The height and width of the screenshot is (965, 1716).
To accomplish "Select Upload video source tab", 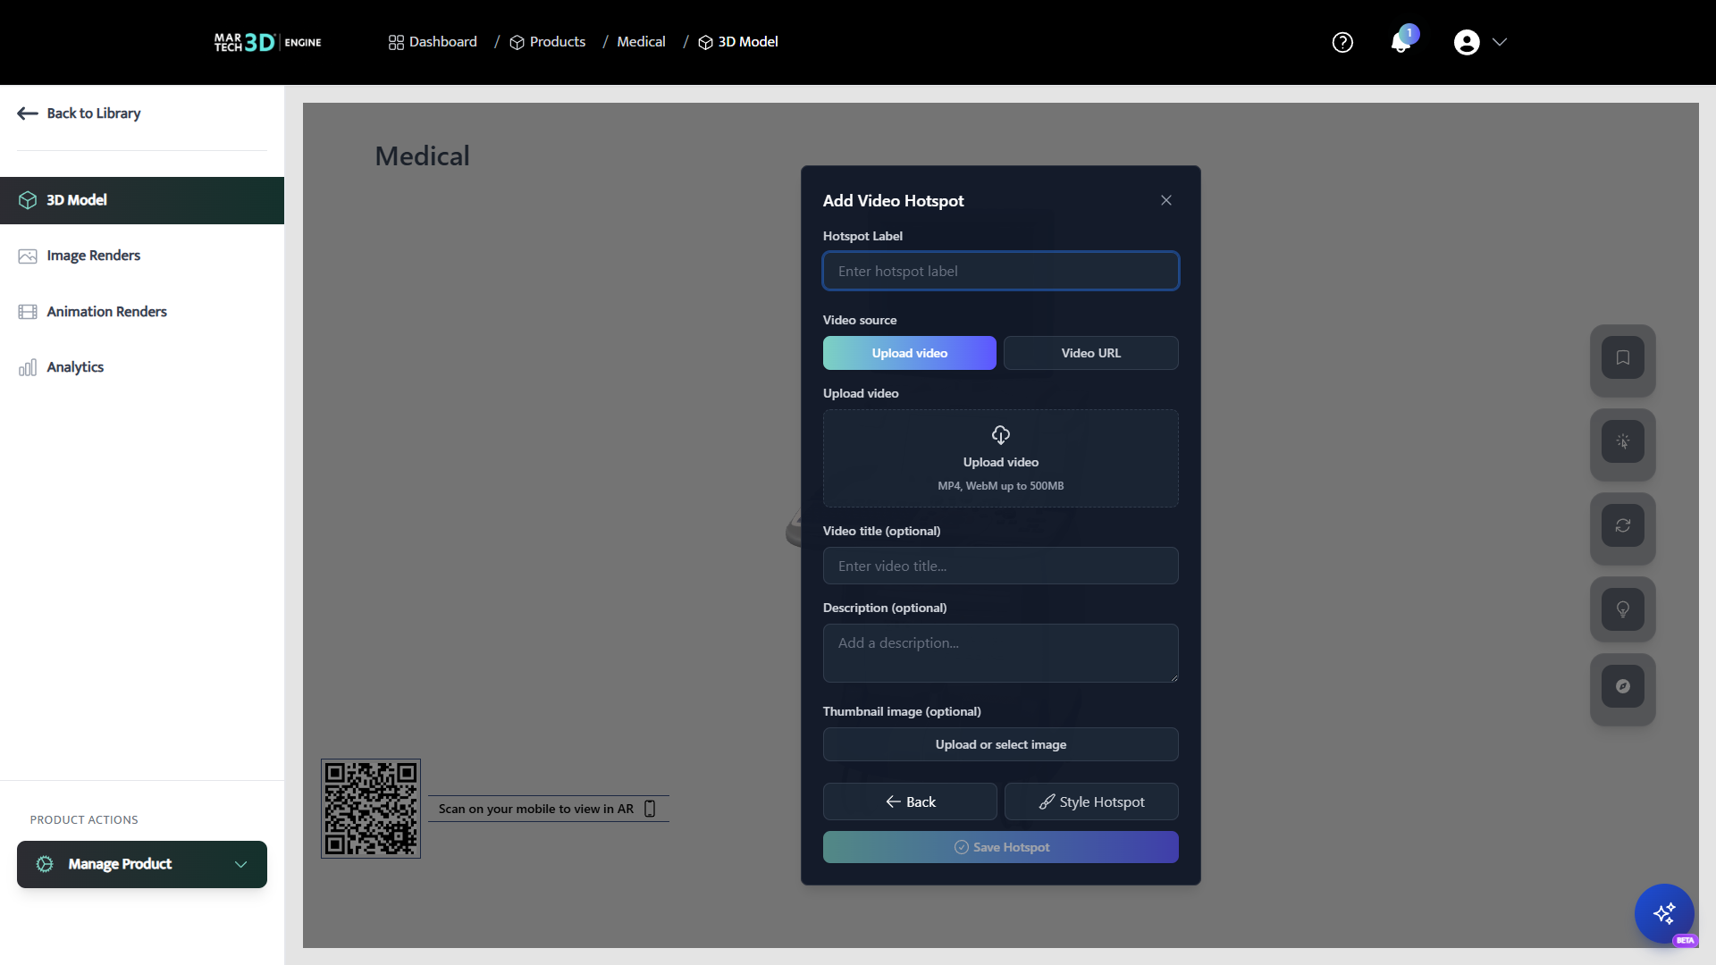I will [x=910, y=353].
